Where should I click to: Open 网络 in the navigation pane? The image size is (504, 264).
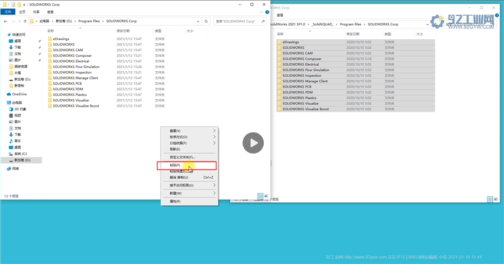point(15,169)
